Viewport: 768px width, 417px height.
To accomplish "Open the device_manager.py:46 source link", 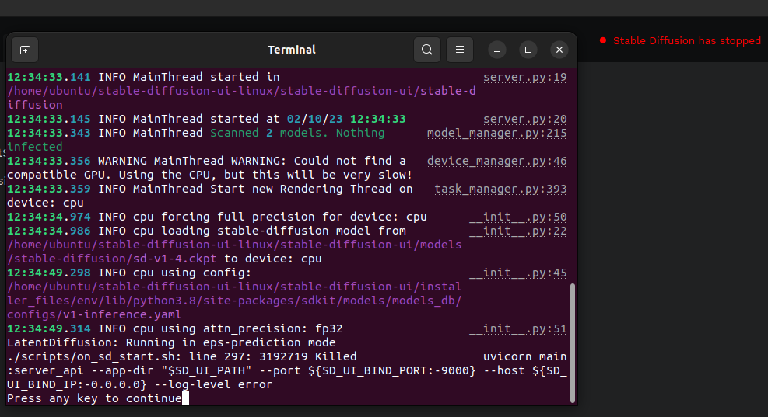I will [x=496, y=162].
